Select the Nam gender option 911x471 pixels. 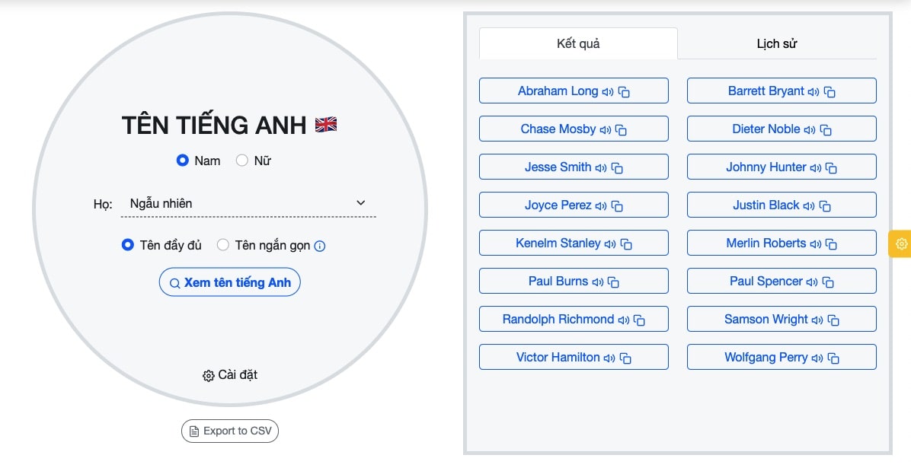point(182,161)
